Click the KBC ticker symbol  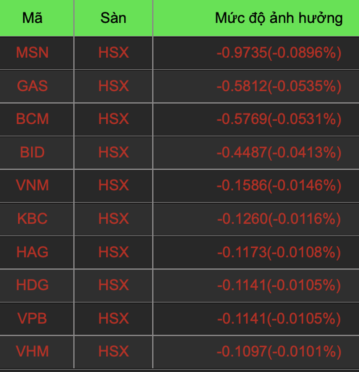tap(32, 219)
